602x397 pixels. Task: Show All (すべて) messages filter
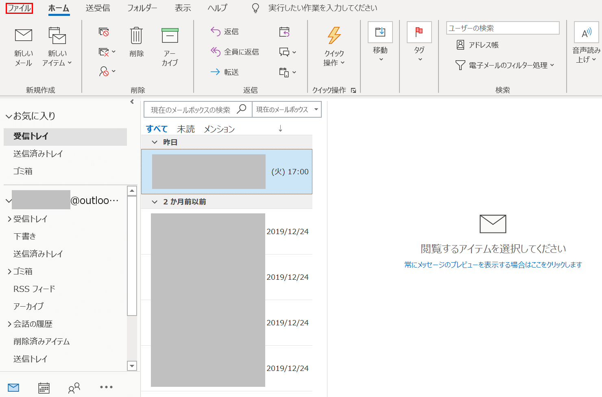tap(157, 129)
